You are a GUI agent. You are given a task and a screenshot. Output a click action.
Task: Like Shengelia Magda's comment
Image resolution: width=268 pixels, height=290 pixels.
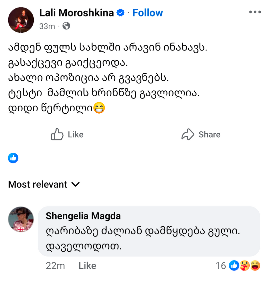(x=87, y=266)
